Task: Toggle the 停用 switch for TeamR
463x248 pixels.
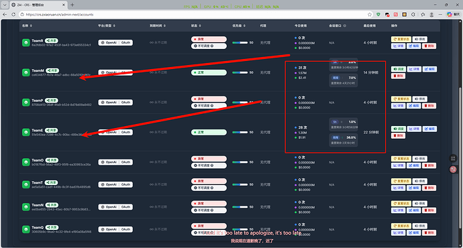Action: (x=419, y=40)
